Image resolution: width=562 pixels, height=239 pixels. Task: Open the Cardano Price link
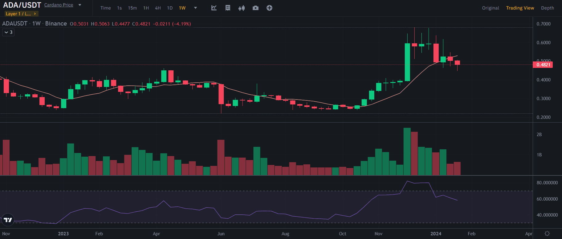tap(59, 5)
